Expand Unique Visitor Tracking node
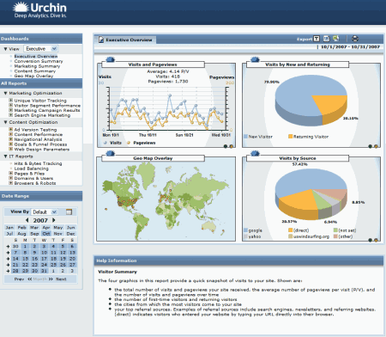This screenshot has width=386, height=337. tap(10, 101)
